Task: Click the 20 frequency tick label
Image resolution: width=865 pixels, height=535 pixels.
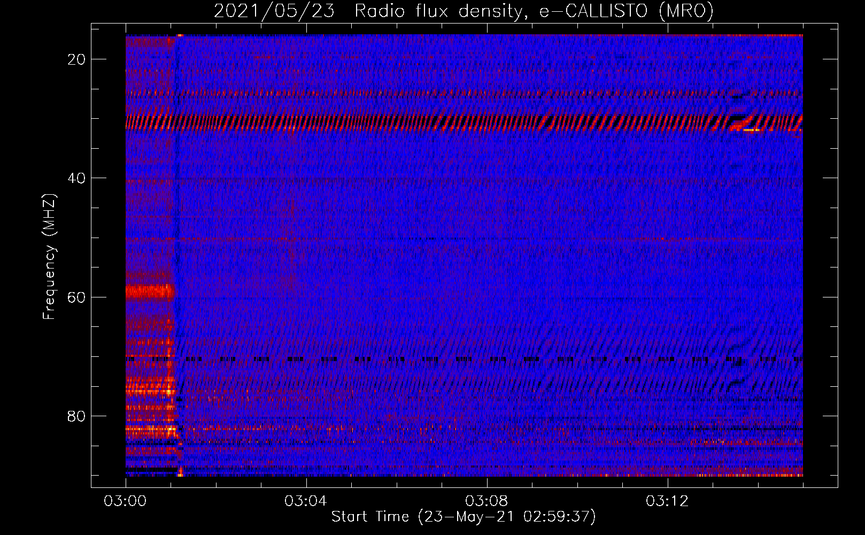Action: point(76,59)
